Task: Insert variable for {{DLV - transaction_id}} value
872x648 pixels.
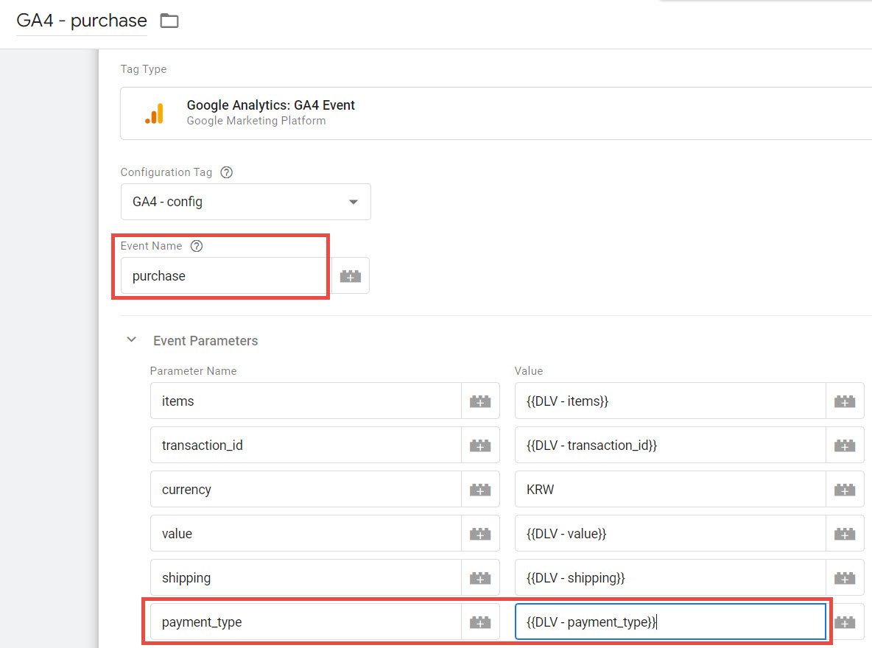Action: (x=845, y=445)
